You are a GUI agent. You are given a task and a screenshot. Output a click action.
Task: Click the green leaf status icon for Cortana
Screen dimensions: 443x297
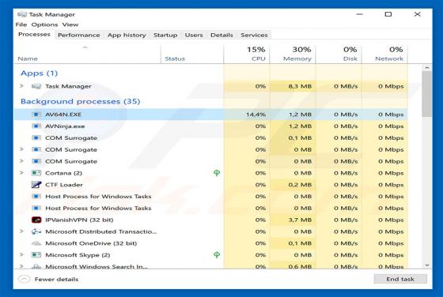click(217, 173)
